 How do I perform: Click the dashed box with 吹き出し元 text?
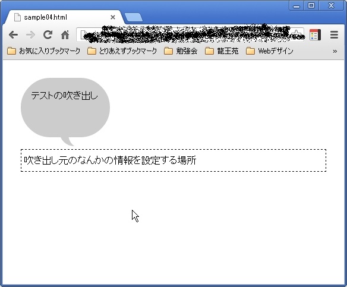173,160
